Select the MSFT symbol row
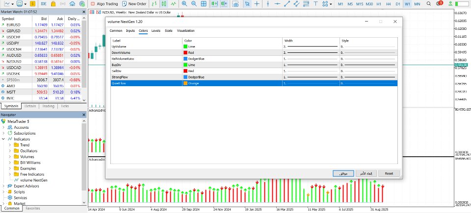The height and width of the screenshot is (213, 471). (x=41, y=92)
